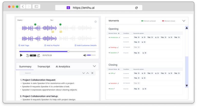Collapse the Summary panel with its chevron
This screenshot has height=107, width=197.
[94, 66]
